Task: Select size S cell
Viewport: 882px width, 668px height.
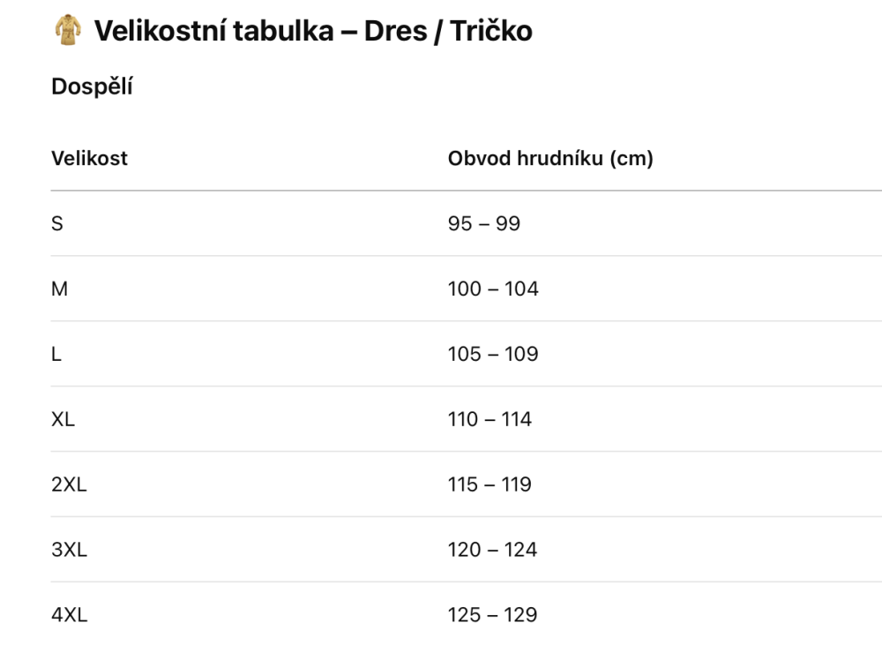Action: 56,223
